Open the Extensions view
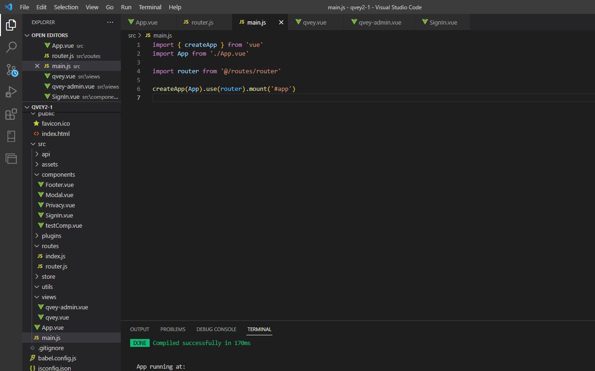Viewport: 595px width, 371px height. click(11, 114)
